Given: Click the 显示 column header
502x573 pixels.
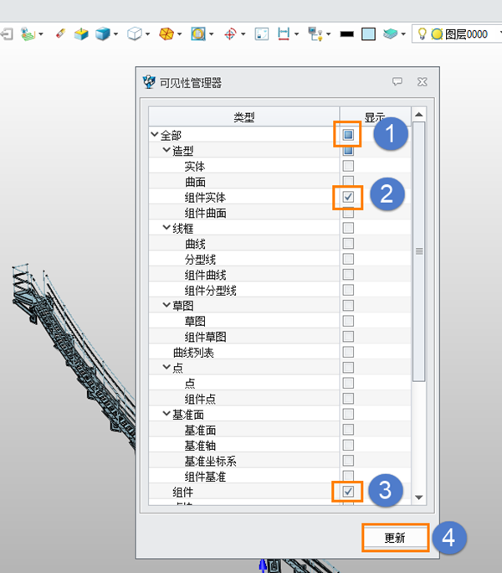Looking at the screenshot, I should [376, 117].
